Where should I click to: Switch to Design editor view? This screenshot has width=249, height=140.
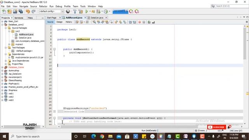point(60,22)
